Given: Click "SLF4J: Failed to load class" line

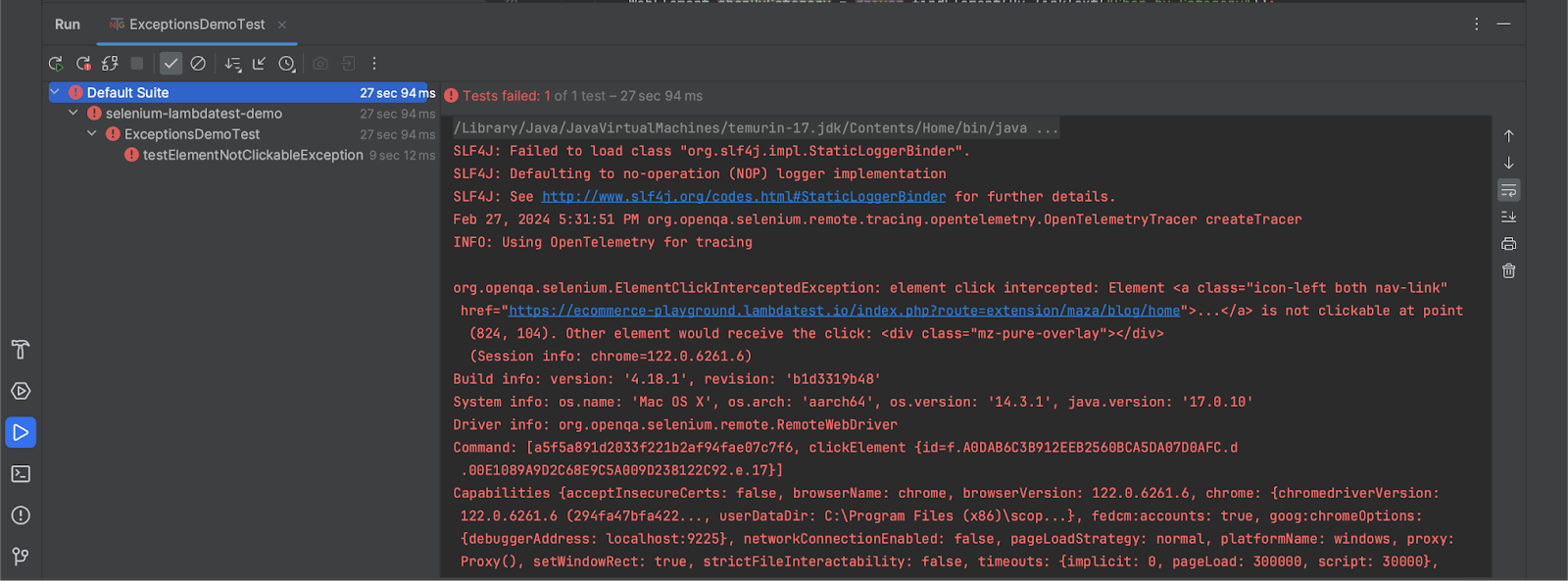Looking at the screenshot, I should pyautogui.click(x=711, y=151).
